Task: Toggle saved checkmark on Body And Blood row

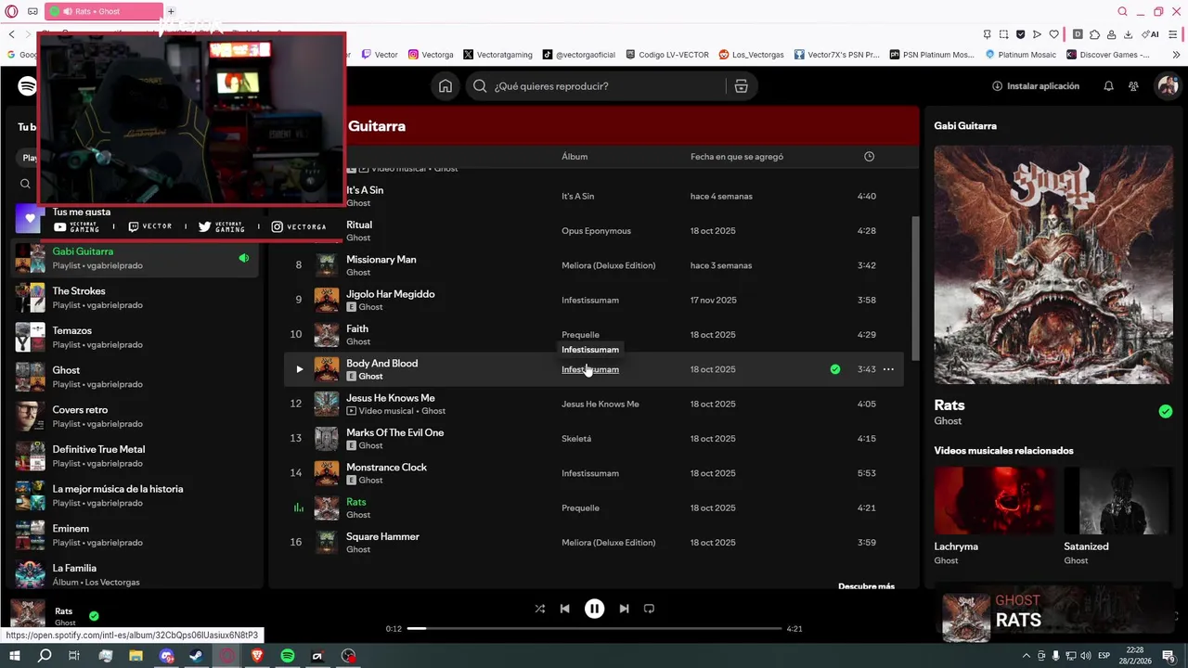Action: (835, 369)
